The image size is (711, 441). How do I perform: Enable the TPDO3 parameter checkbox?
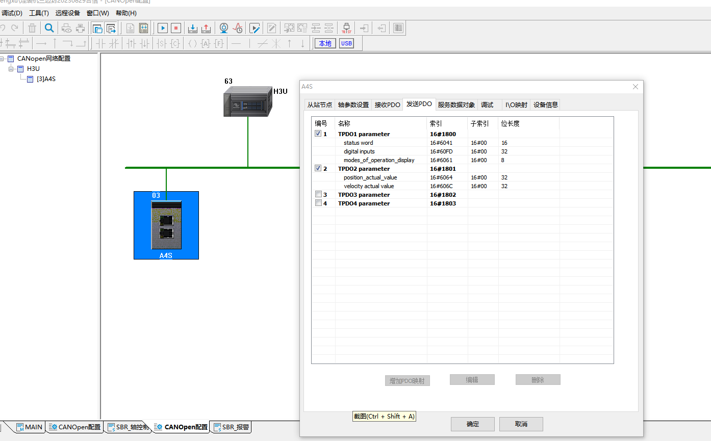[x=318, y=194]
